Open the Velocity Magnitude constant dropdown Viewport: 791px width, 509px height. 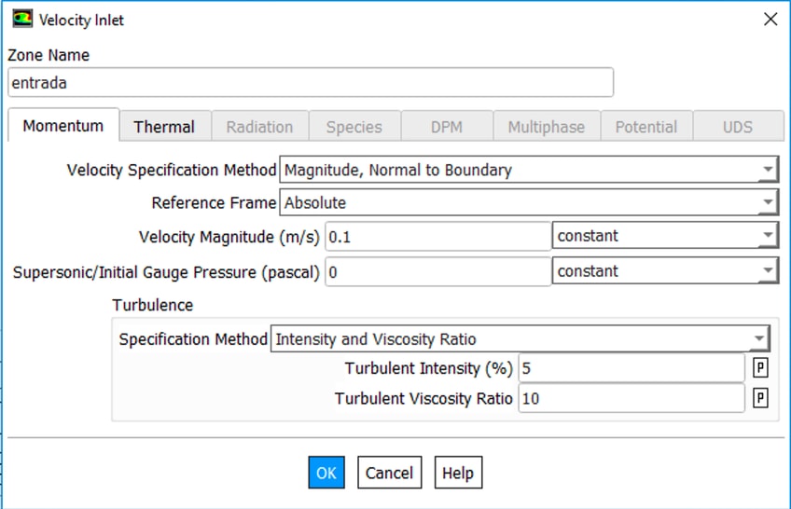(x=666, y=236)
